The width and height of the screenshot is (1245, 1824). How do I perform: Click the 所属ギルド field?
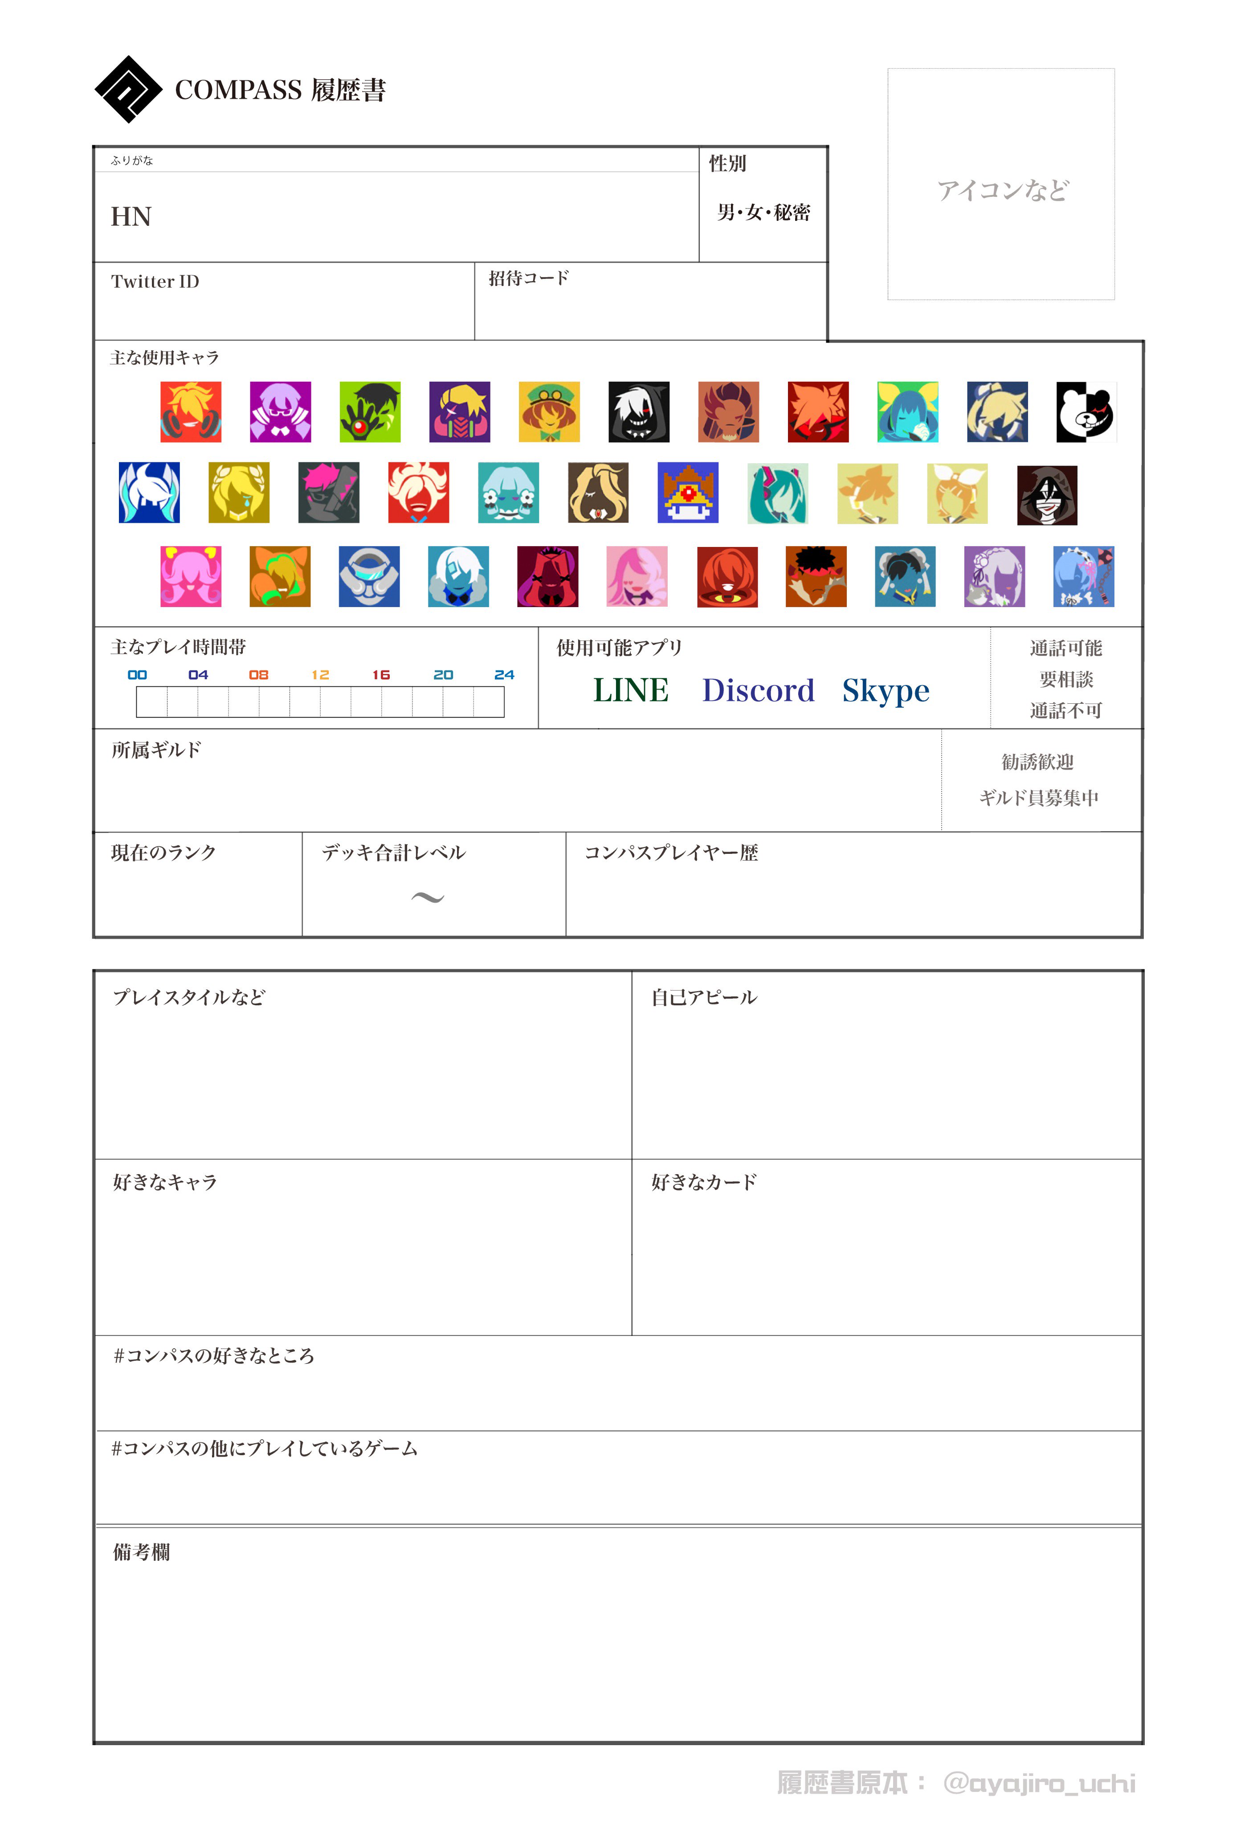[x=517, y=780]
